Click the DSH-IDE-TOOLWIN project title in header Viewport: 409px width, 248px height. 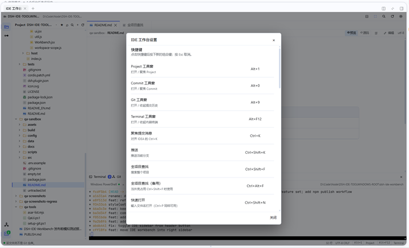(23, 16)
